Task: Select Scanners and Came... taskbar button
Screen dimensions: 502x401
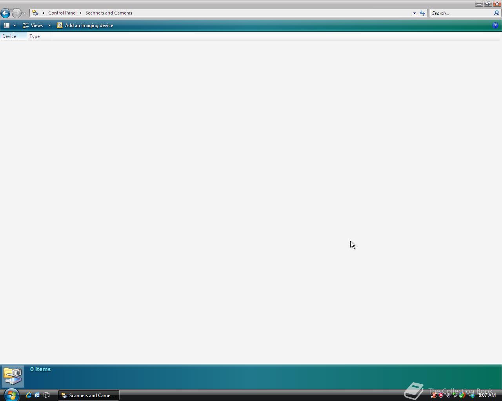Action: coord(89,395)
